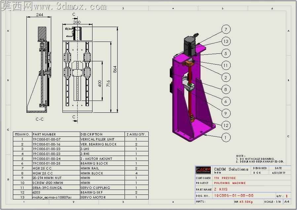This screenshot has width=297, height=210.
Task: Select customer name TTK PRESTIGE
Action: click(x=225, y=178)
